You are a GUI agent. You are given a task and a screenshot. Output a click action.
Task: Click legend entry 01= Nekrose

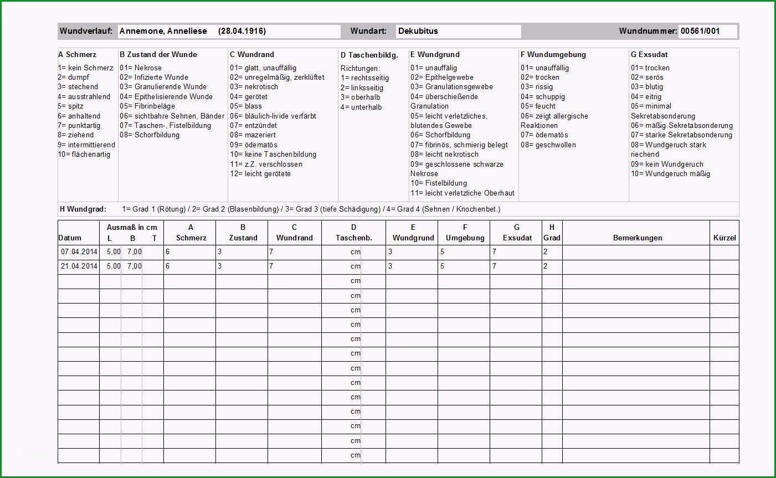click(141, 68)
